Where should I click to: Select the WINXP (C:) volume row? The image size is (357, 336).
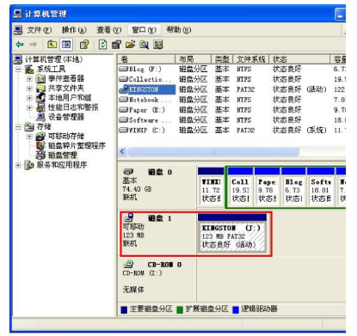[x=231, y=131]
